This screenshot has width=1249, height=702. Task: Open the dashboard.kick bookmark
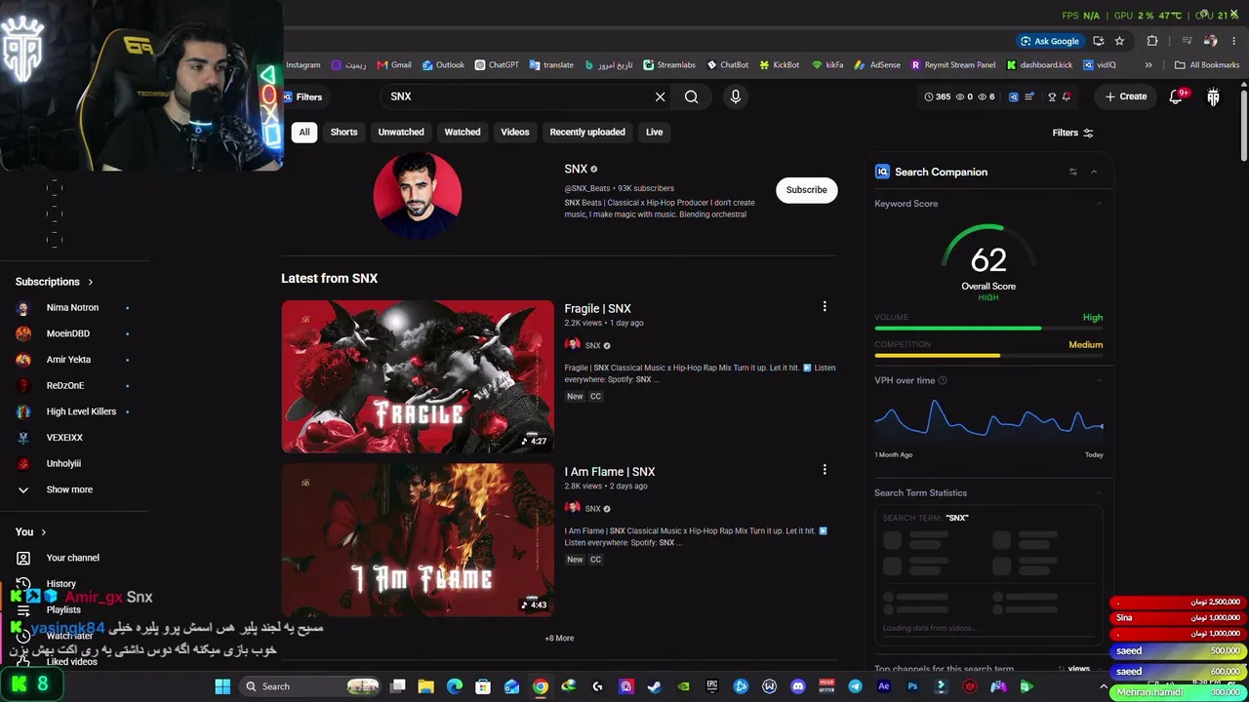(x=1039, y=65)
